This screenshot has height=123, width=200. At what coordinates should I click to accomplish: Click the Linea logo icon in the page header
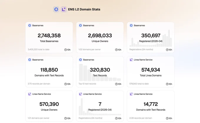[64, 9]
